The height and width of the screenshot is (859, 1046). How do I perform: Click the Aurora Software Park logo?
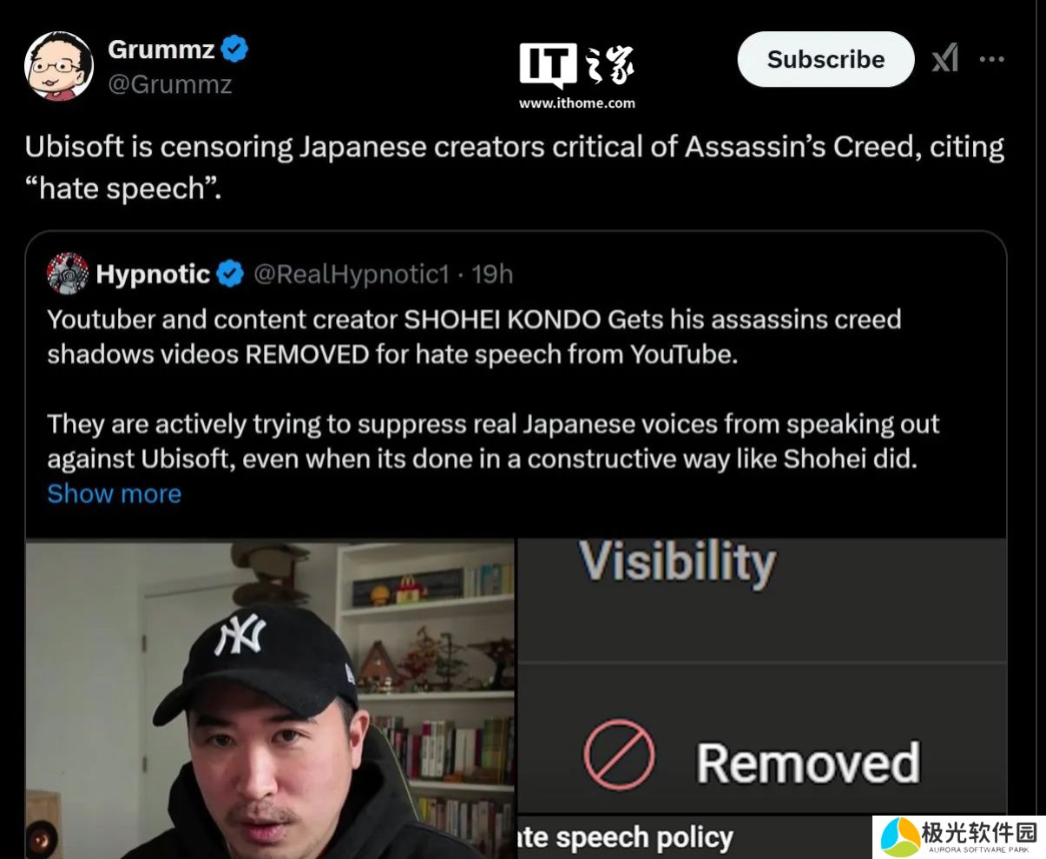[958, 836]
